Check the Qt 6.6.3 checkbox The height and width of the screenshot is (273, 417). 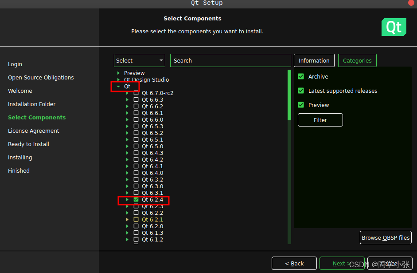(136, 99)
